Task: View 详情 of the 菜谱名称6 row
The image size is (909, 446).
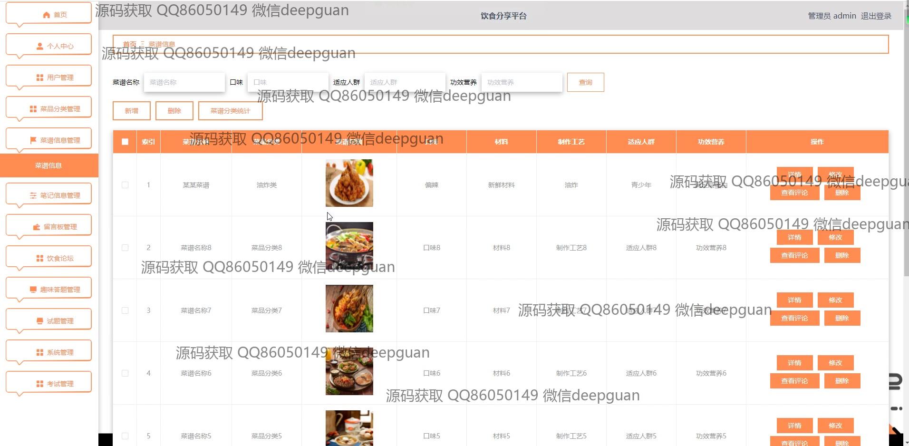Action: pos(795,363)
